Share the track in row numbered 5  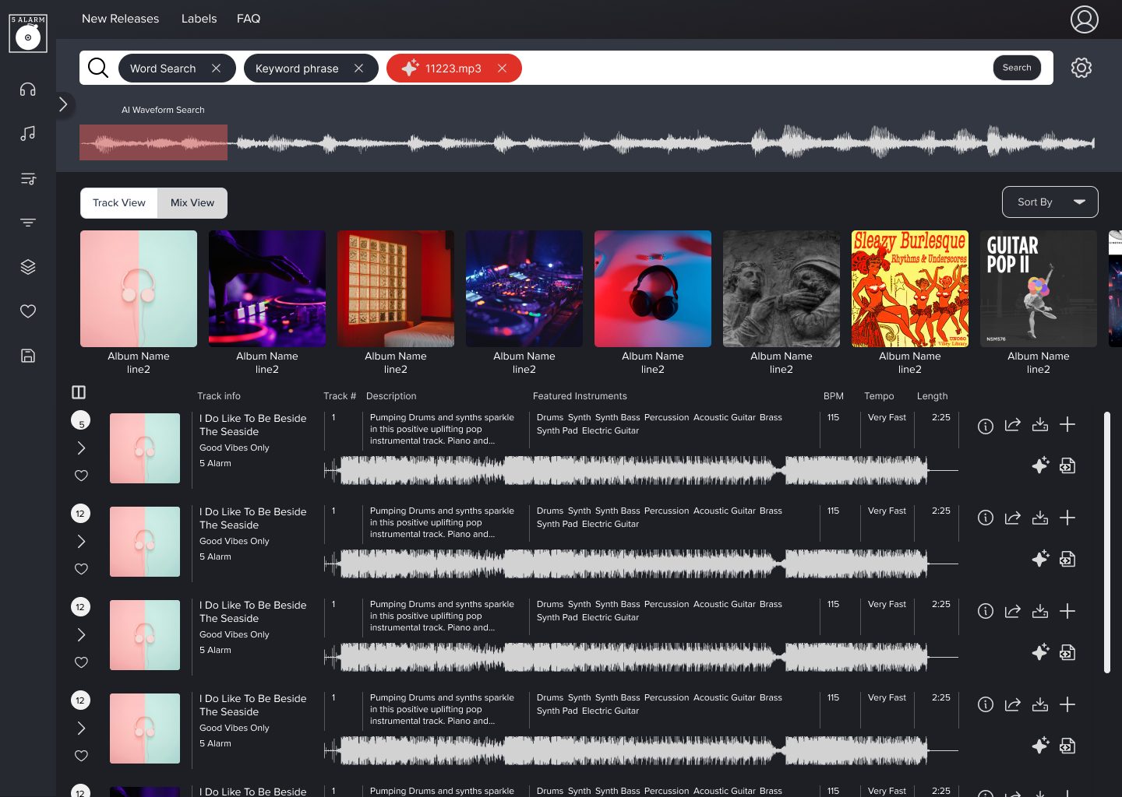point(1013,425)
